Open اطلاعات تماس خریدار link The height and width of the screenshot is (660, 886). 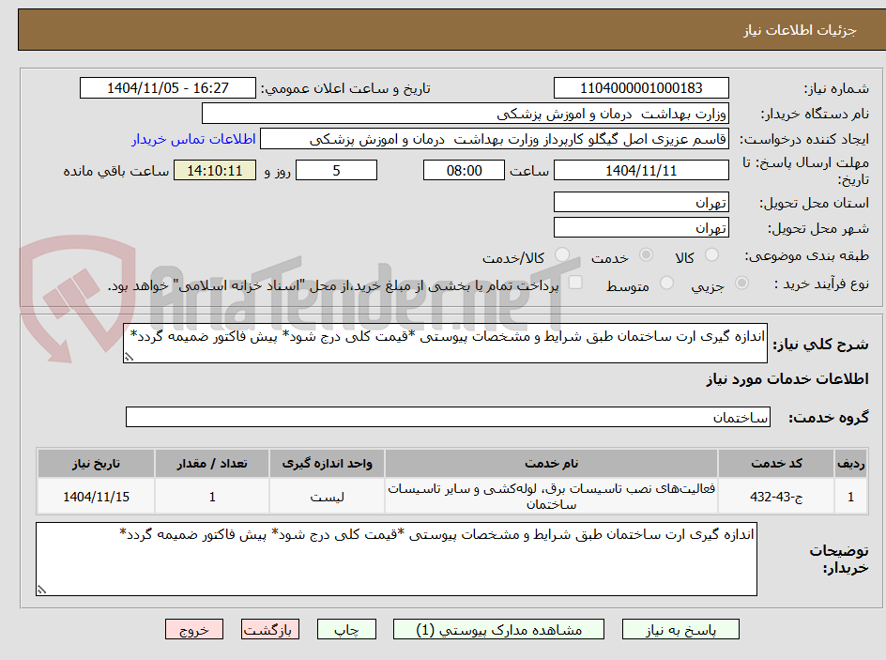[x=193, y=139]
